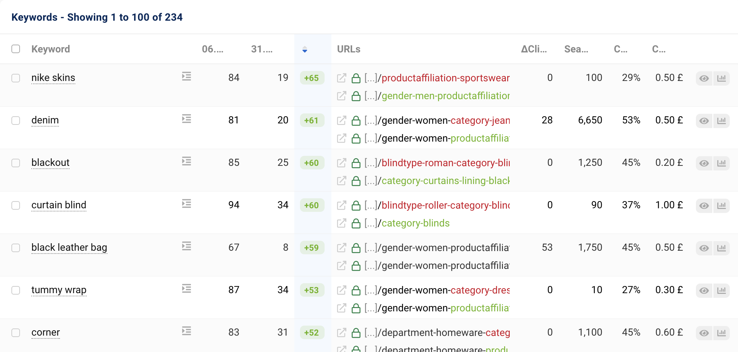Expand details list icon for nike skins
The width and height of the screenshot is (738, 352).
pyautogui.click(x=187, y=76)
